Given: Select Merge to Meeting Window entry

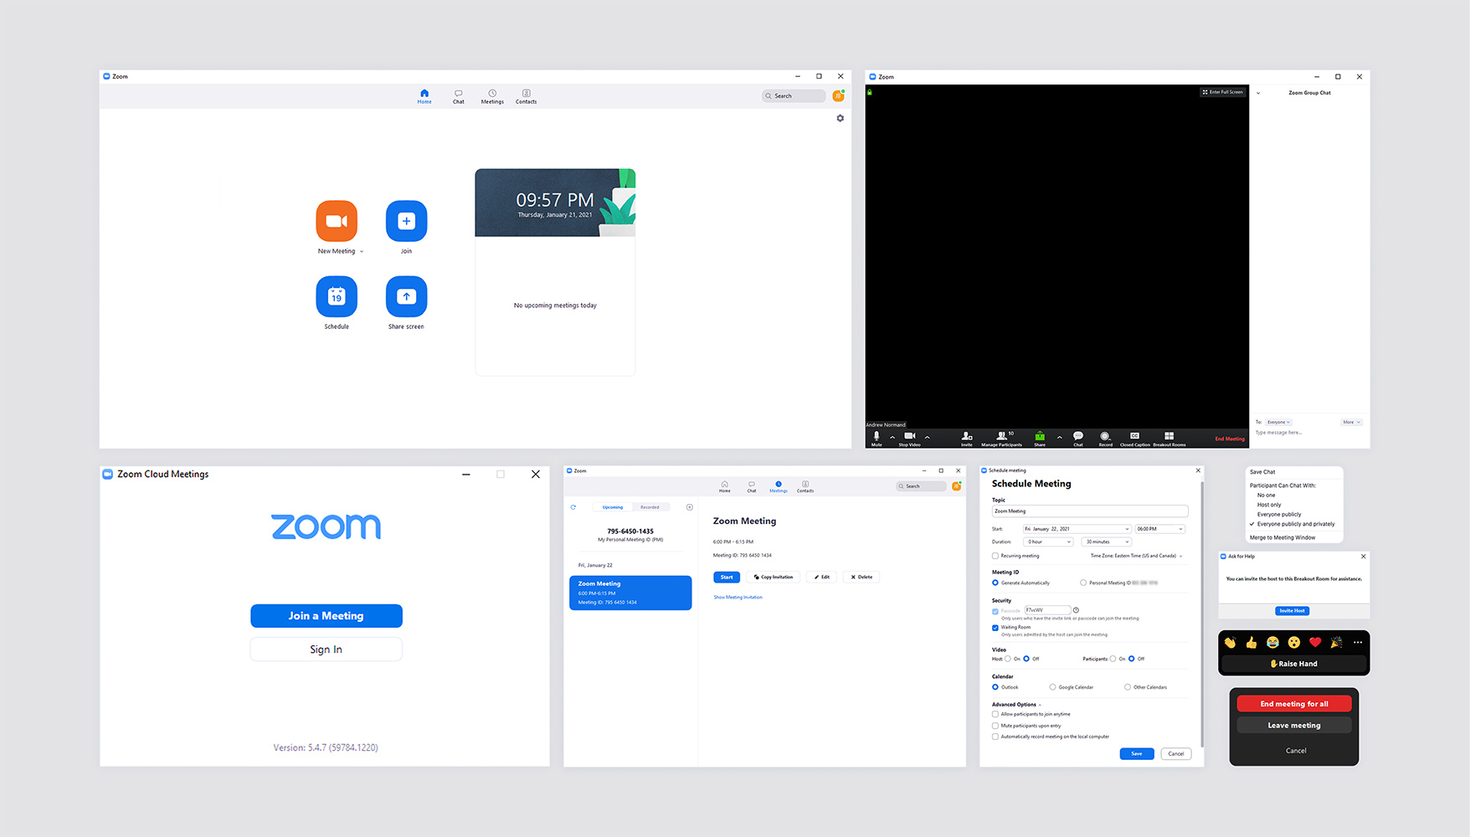Looking at the screenshot, I should (1282, 537).
